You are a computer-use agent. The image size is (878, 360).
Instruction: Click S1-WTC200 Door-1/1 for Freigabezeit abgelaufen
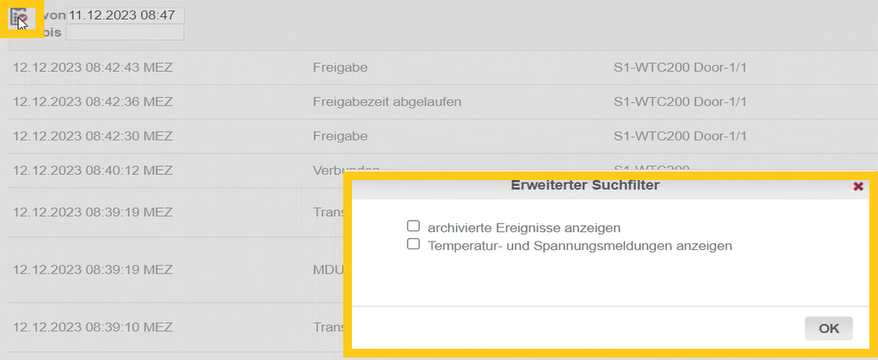pos(680,101)
